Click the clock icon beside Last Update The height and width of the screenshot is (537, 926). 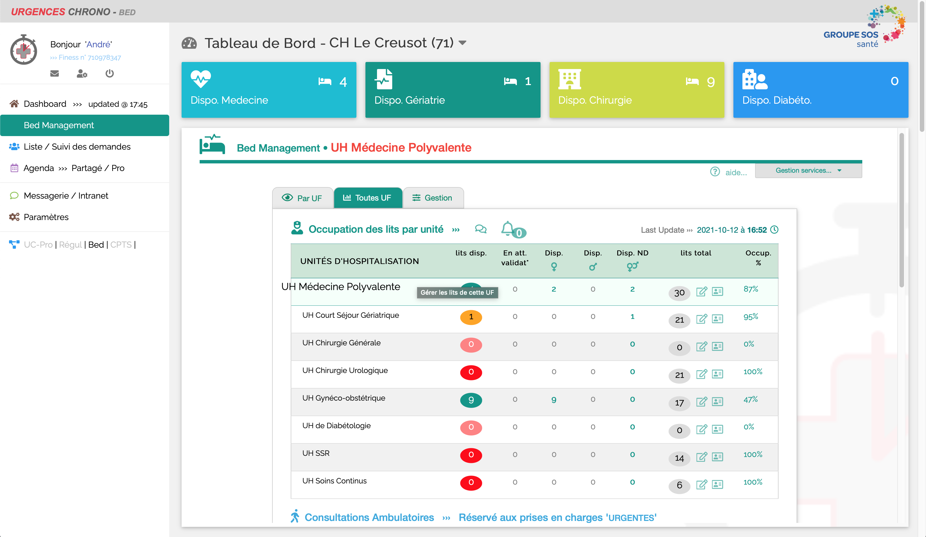pos(774,229)
